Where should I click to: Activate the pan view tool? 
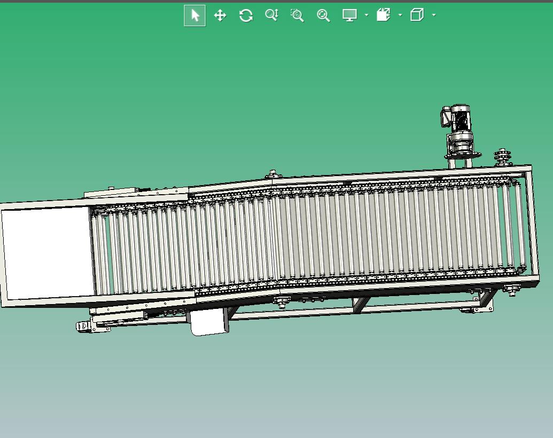(220, 15)
